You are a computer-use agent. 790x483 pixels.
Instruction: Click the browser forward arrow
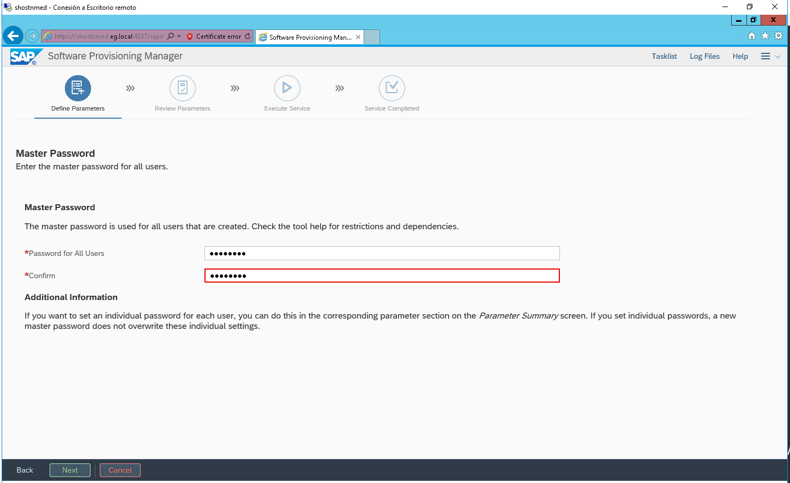point(32,36)
